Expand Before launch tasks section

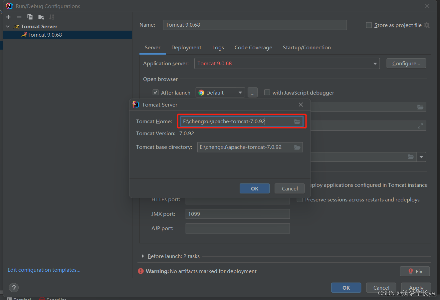[143, 256]
